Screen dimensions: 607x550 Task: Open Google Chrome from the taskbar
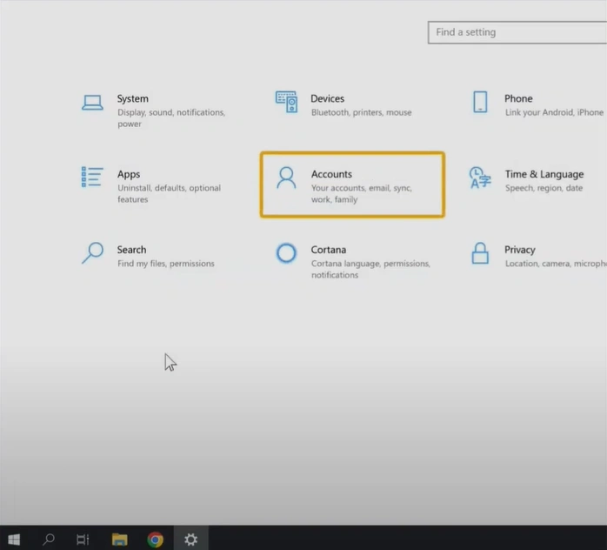(x=156, y=540)
